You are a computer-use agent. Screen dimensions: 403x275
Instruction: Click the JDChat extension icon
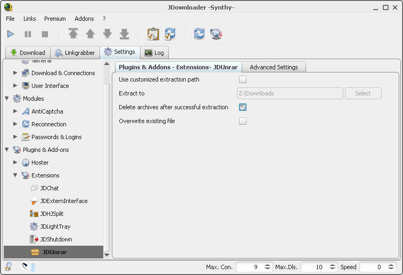coord(34,188)
